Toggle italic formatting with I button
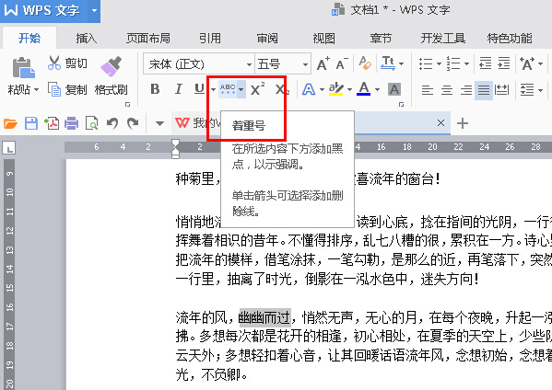 (179, 89)
